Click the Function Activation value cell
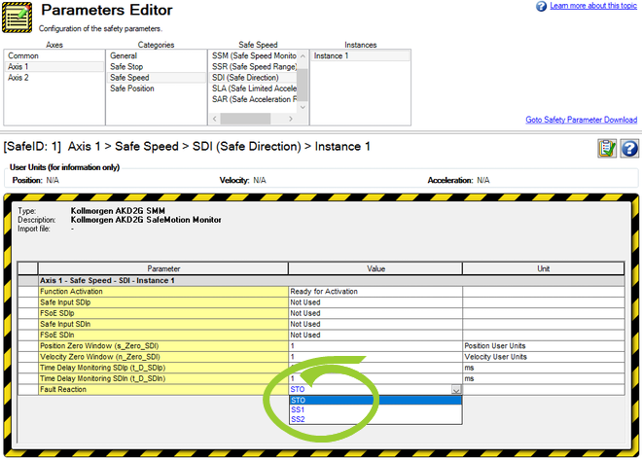The height and width of the screenshot is (460, 642). pyautogui.click(x=375, y=292)
